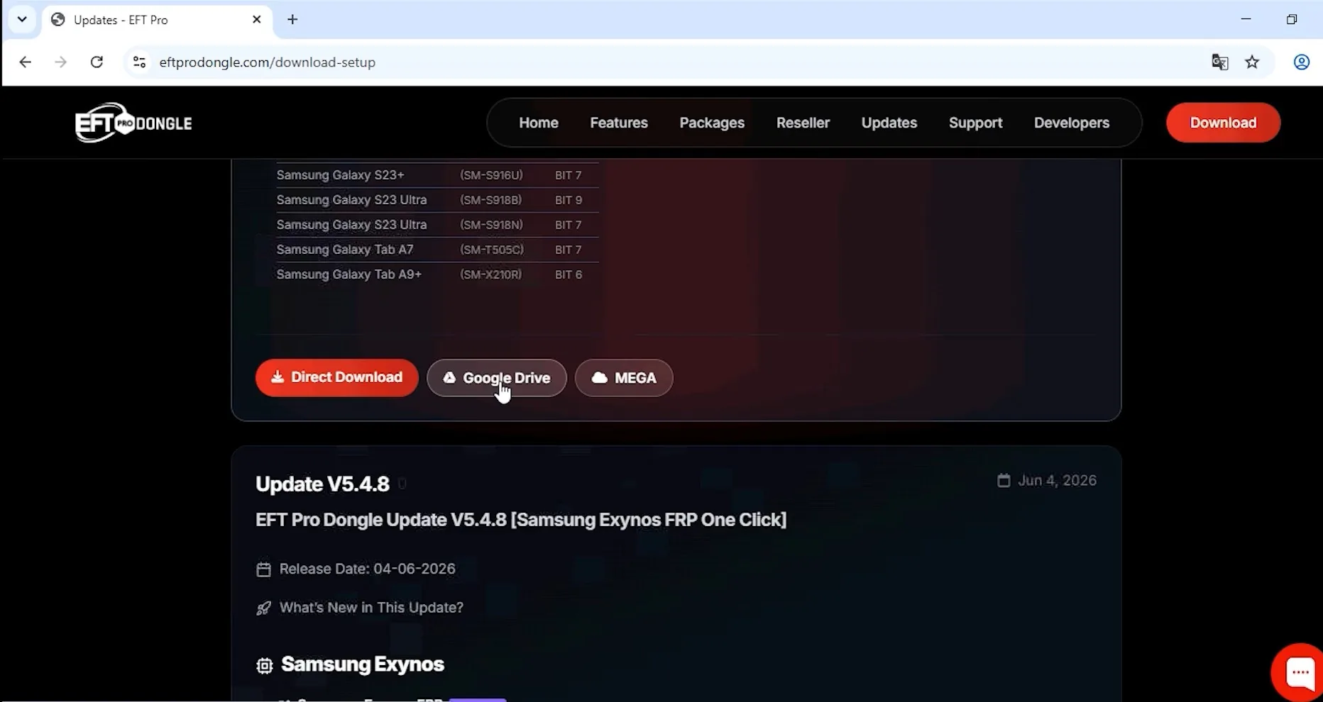Click the Samsung Galaxy Tab A7 row
The width and height of the screenshot is (1323, 702).
pyautogui.click(x=437, y=250)
